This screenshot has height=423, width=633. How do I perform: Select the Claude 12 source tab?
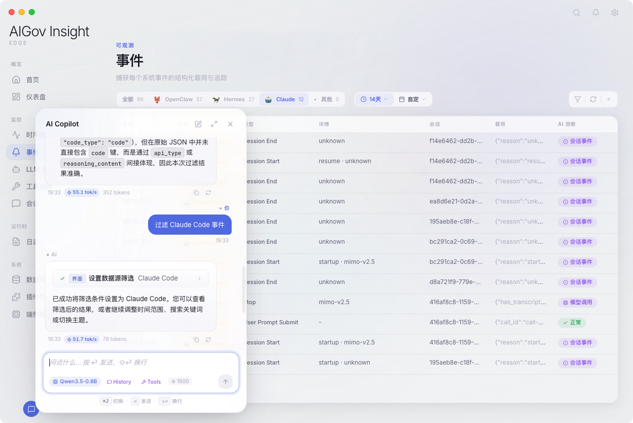(284, 99)
